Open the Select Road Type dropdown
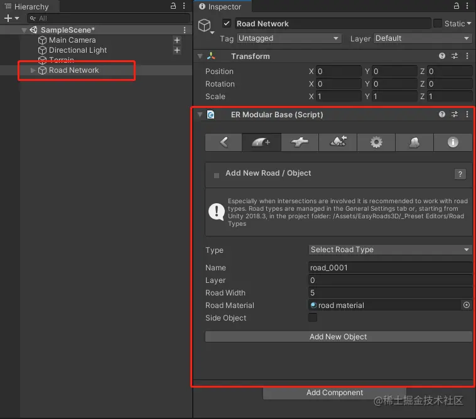The width and height of the screenshot is (476, 419). coord(390,250)
